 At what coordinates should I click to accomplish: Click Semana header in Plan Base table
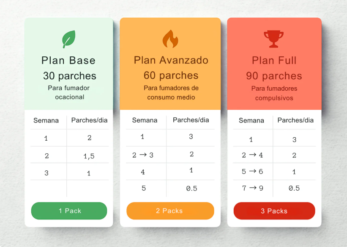(x=46, y=120)
